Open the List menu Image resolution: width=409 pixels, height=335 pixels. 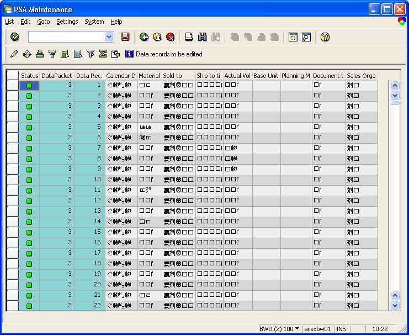pos(9,22)
